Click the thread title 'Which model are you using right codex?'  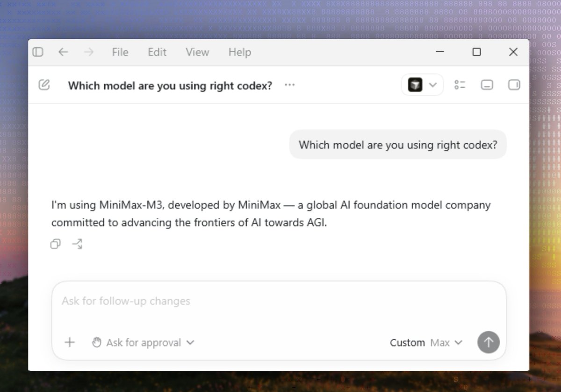(x=170, y=85)
